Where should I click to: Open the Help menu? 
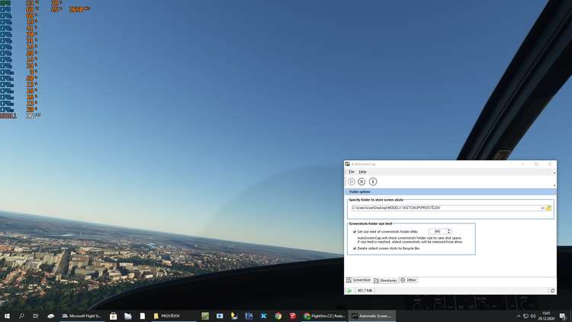(363, 172)
